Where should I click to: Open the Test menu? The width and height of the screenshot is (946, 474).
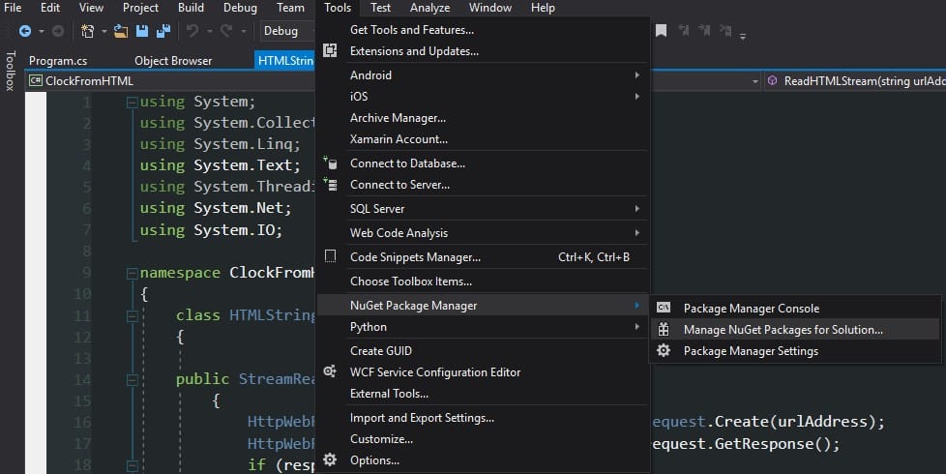pos(380,8)
